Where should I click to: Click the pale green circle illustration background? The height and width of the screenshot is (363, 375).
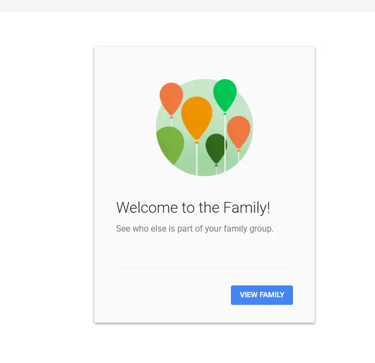(x=204, y=128)
